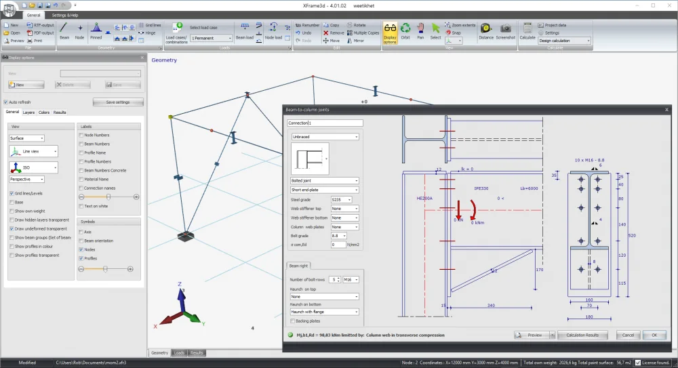This screenshot has width=678, height=368.
Task: Click the Node load tool
Action: coord(273,31)
